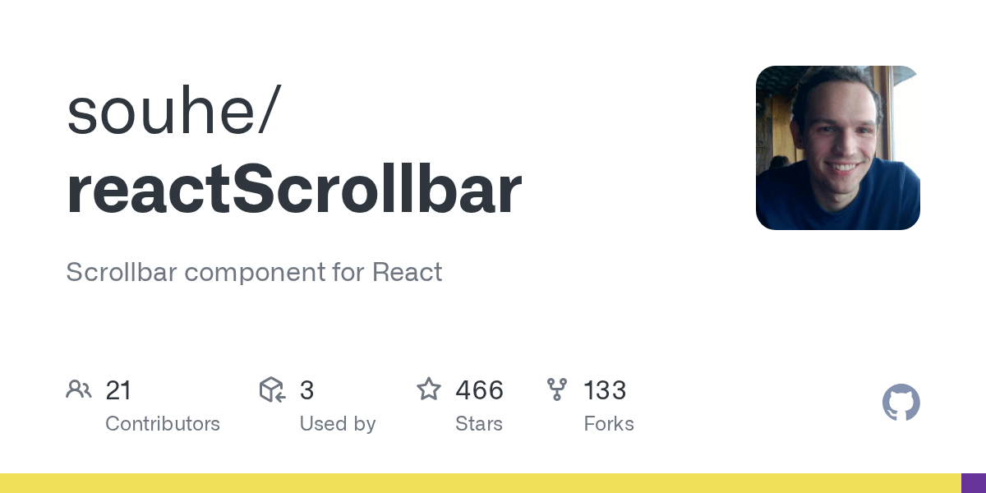Click the Used by label
The width and height of the screenshot is (986, 493).
(x=337, y=424)
